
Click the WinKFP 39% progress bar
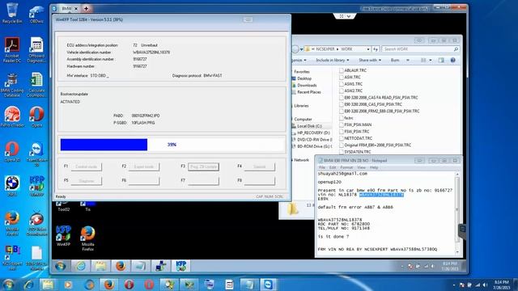tap(172, 145)
